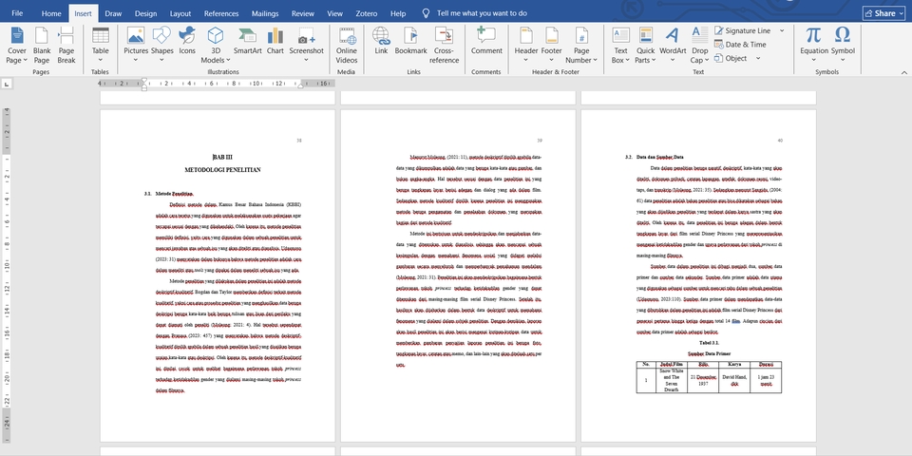This screenshot has height=456, width=912.
Task: Open the Cover Page gallery
Action: click(x=17, y=46)
